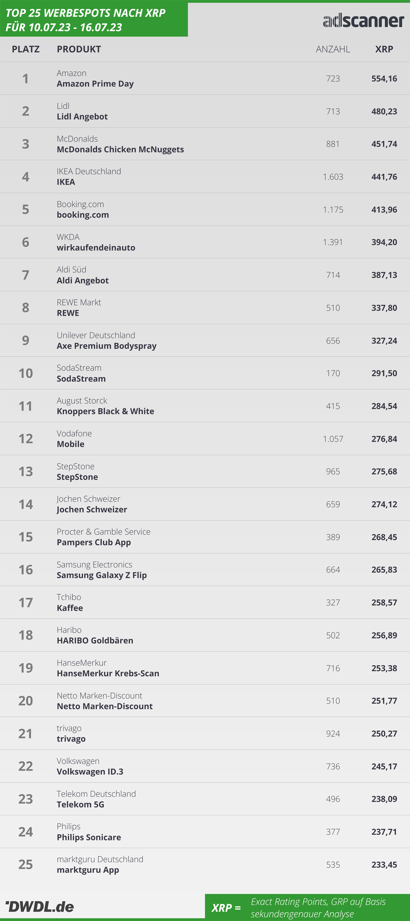410x921 pixels.
Task: Select the PLATZ column header
Action: tap(26, 49)
